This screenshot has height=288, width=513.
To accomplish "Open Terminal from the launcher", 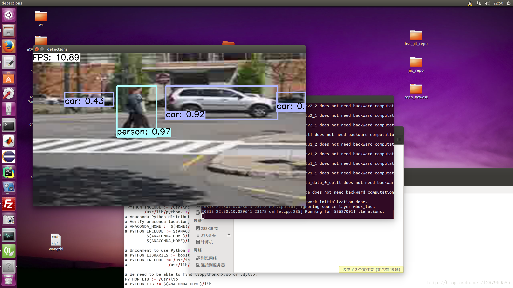I will point(9,125).
